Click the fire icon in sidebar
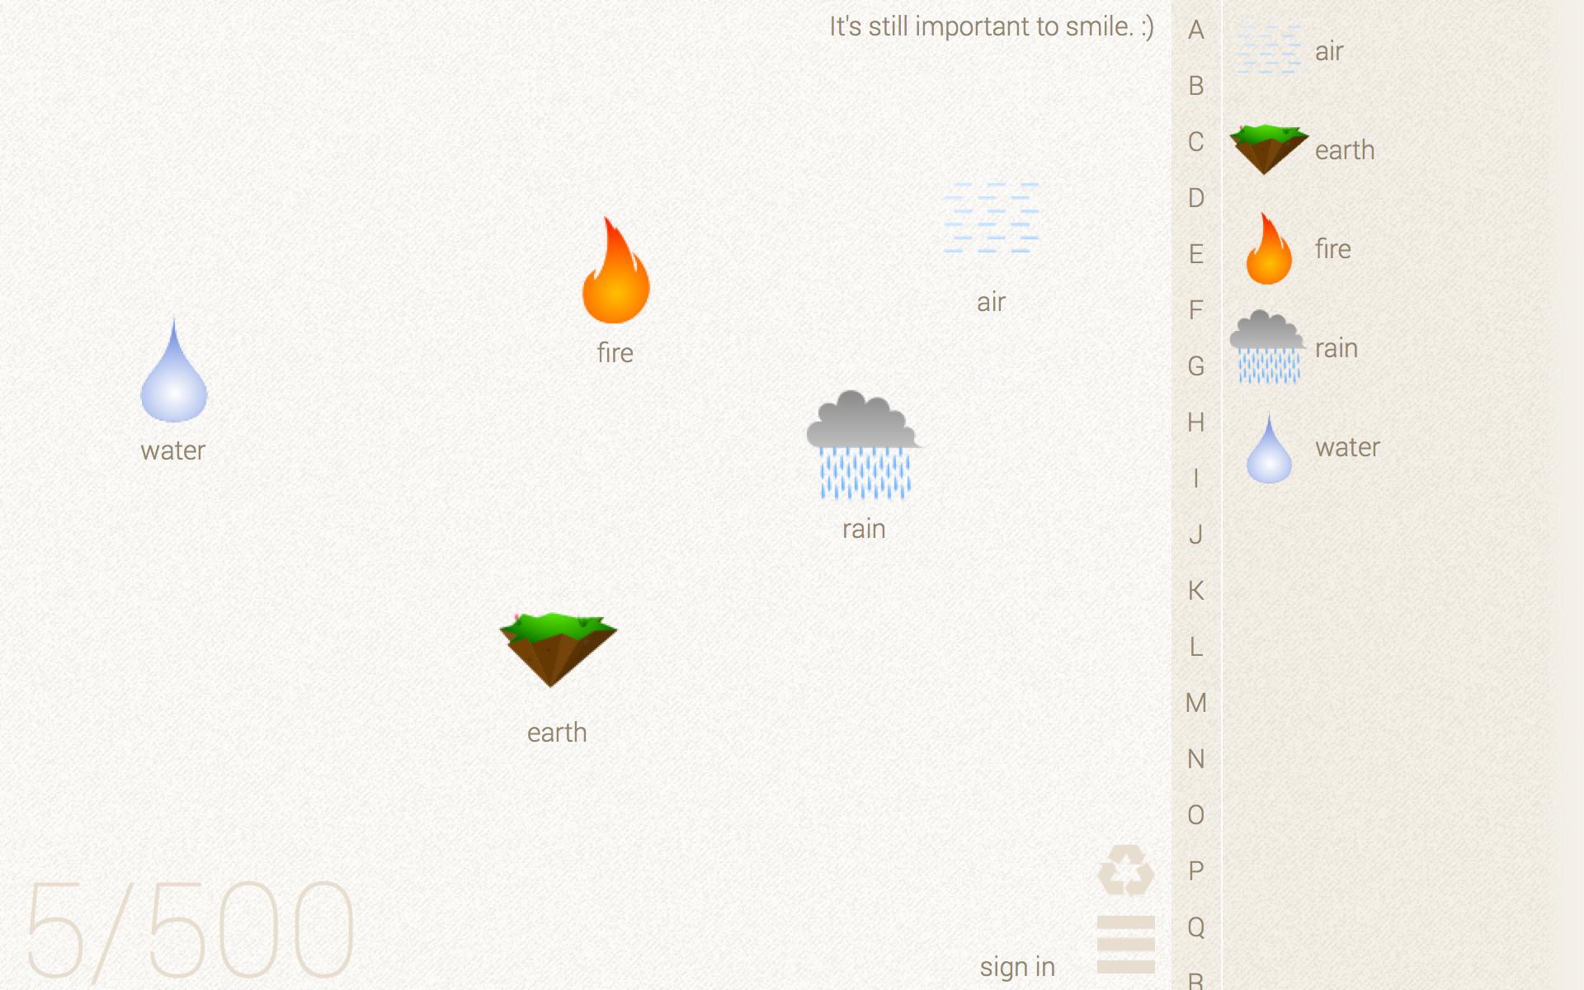The image size is (1584, 990). click(x=1268, y=248)
